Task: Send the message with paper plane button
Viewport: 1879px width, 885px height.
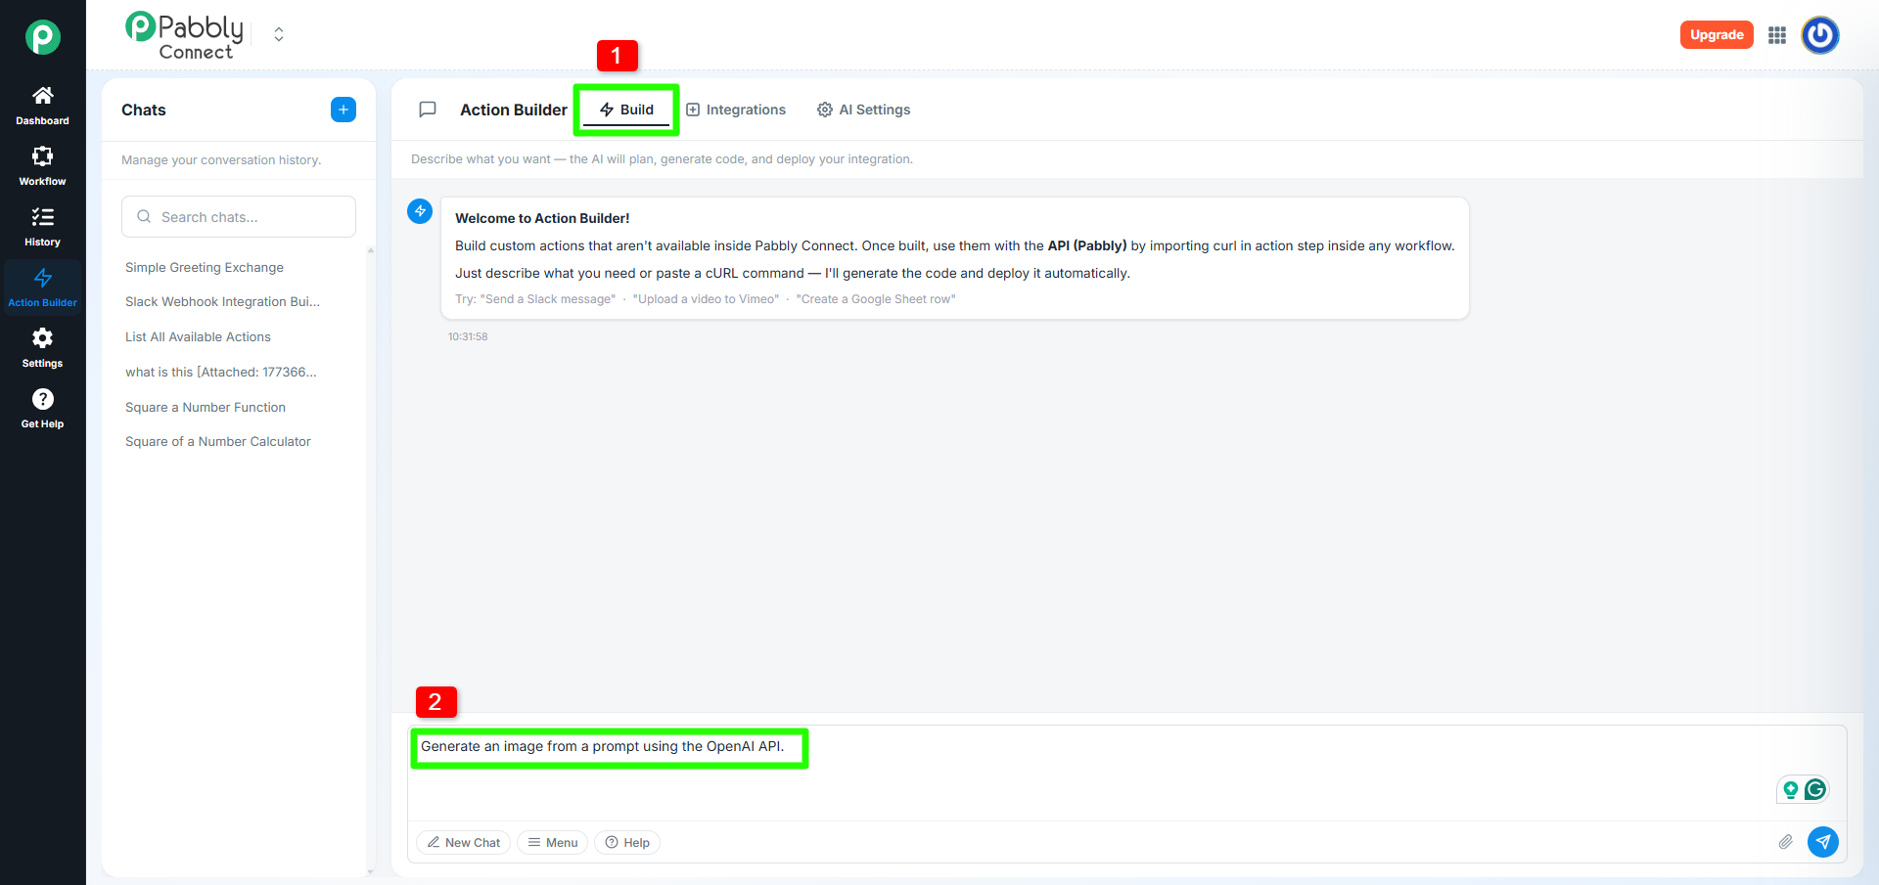Action: [1822, 842]
